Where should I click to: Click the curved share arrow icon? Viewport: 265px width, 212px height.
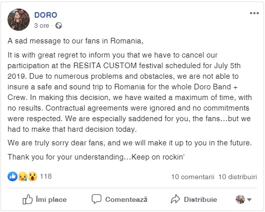(x=175, y=199)
